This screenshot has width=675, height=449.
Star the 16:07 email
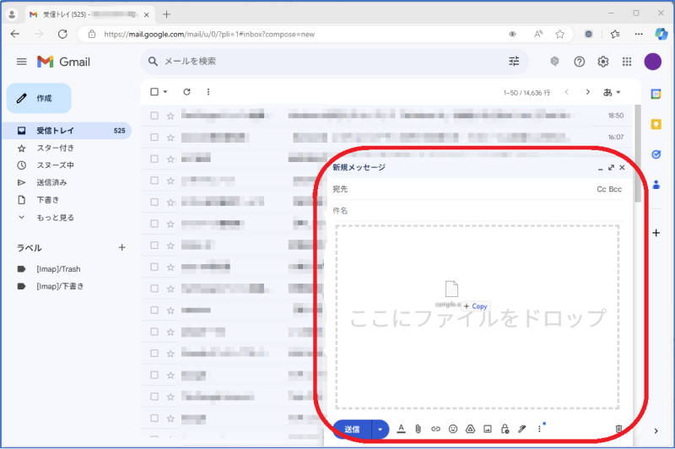coord(170,137)
